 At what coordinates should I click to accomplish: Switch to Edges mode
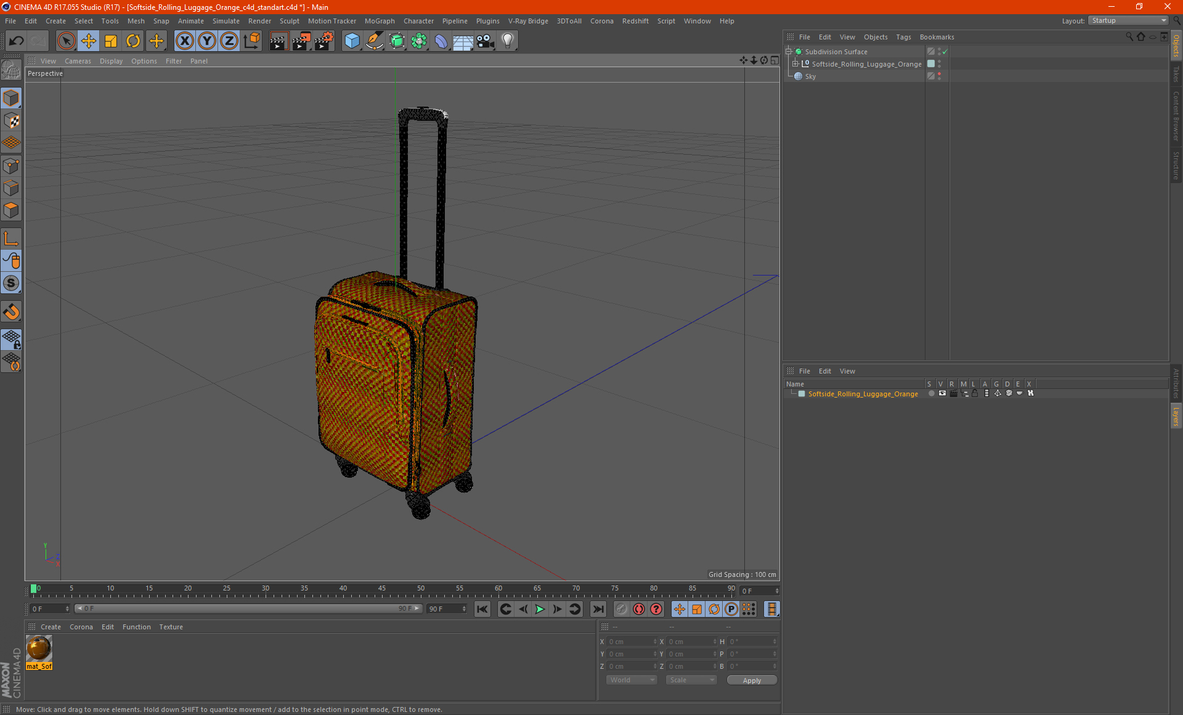pos(11,188)
